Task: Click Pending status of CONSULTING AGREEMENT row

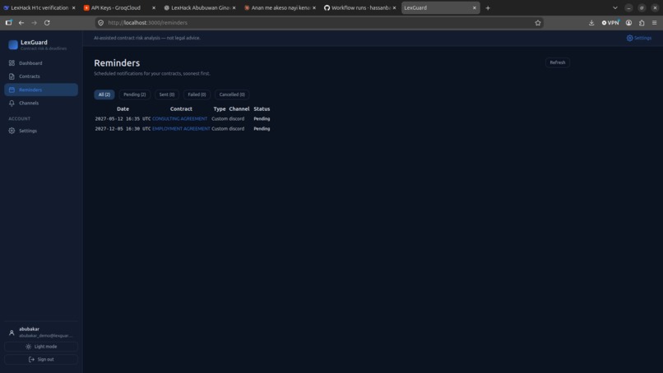Action: 262,118
